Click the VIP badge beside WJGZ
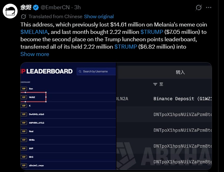Screen dimensions: 224x172 pos(24,97)
